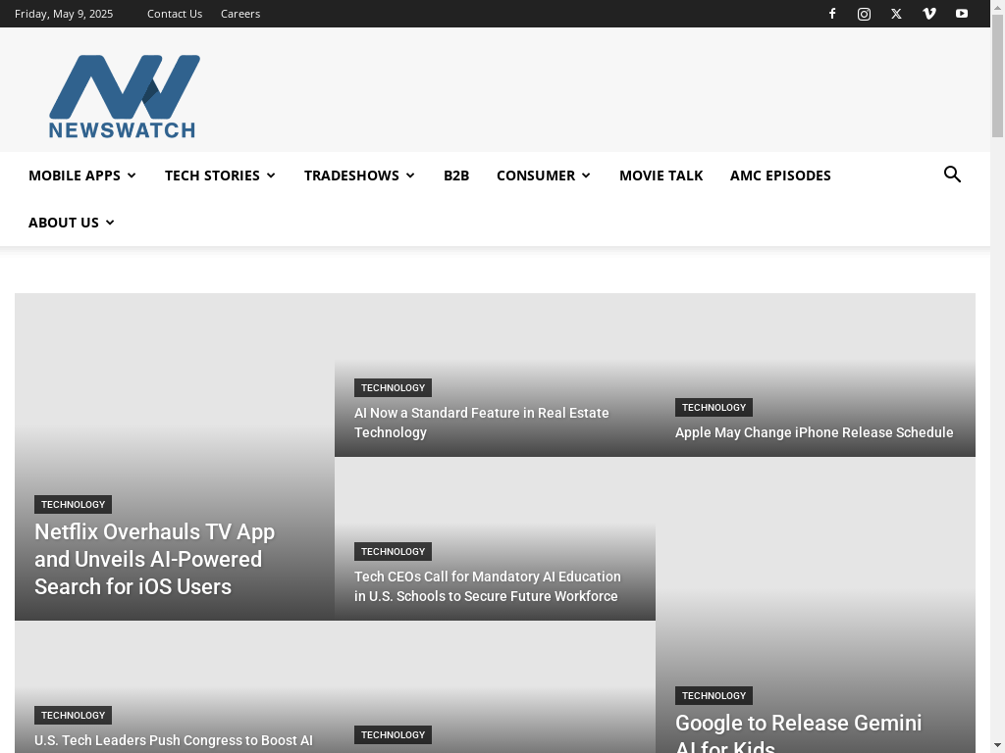Click the search magnifier icon

point(952,175)
